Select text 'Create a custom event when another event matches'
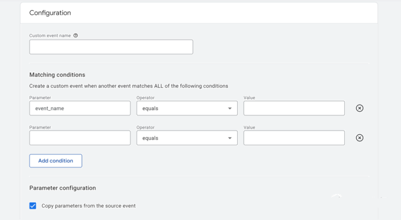401x220 pixels. pyautogui.click(x=91, y=86)
